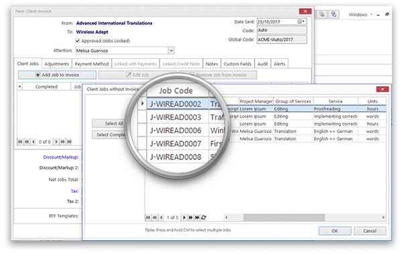Image resolution: width=402 pixels, height=255 pixels.
Task: Confirm the selection with the OK button
Action: tap(335, 231)
